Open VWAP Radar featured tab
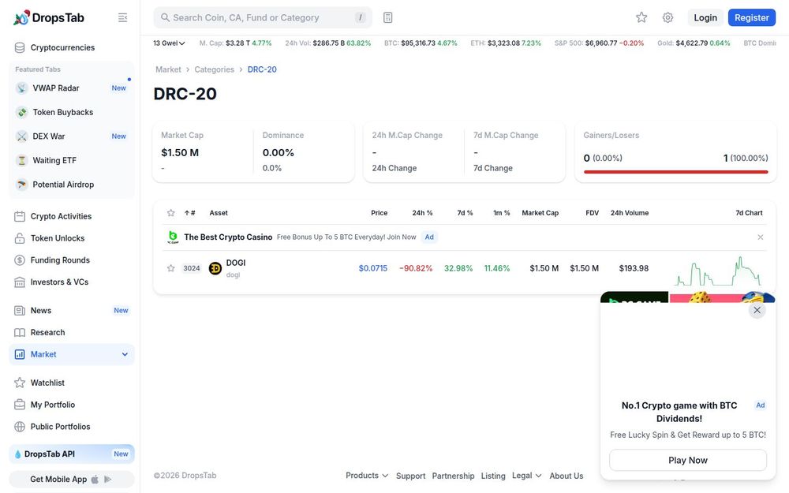 click(x=72, y=88)
